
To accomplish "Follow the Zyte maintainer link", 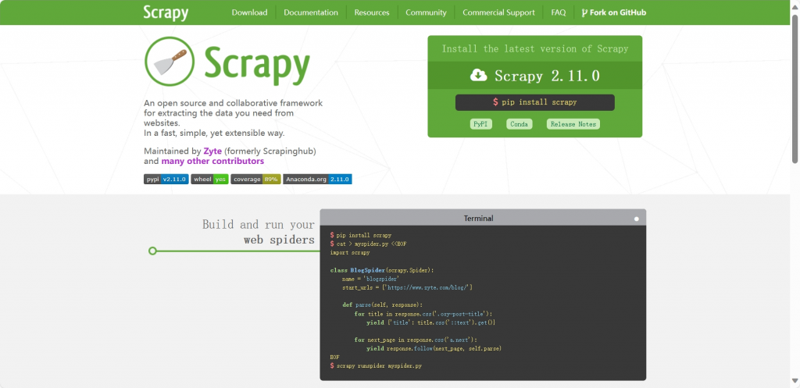I will (x=212, y=151).
